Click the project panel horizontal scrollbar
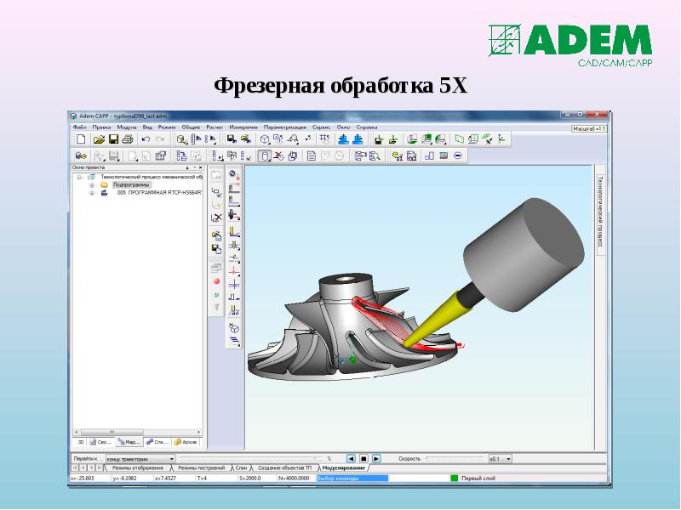The height and width of the screenshot is (510, 681). 137,432
